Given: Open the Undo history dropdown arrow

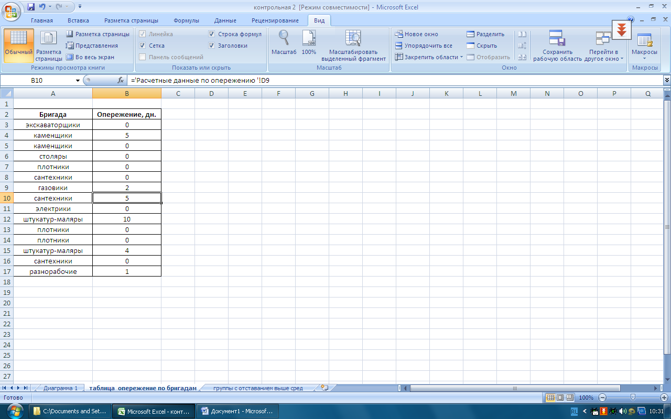Looking at the screenshot, I should point(49,7).
